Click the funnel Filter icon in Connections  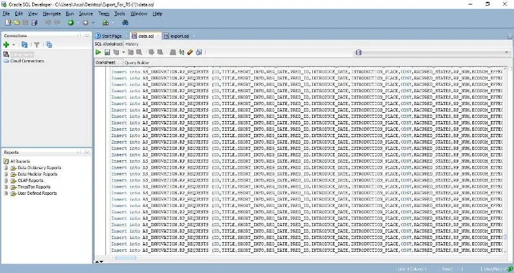click(37, 45)
